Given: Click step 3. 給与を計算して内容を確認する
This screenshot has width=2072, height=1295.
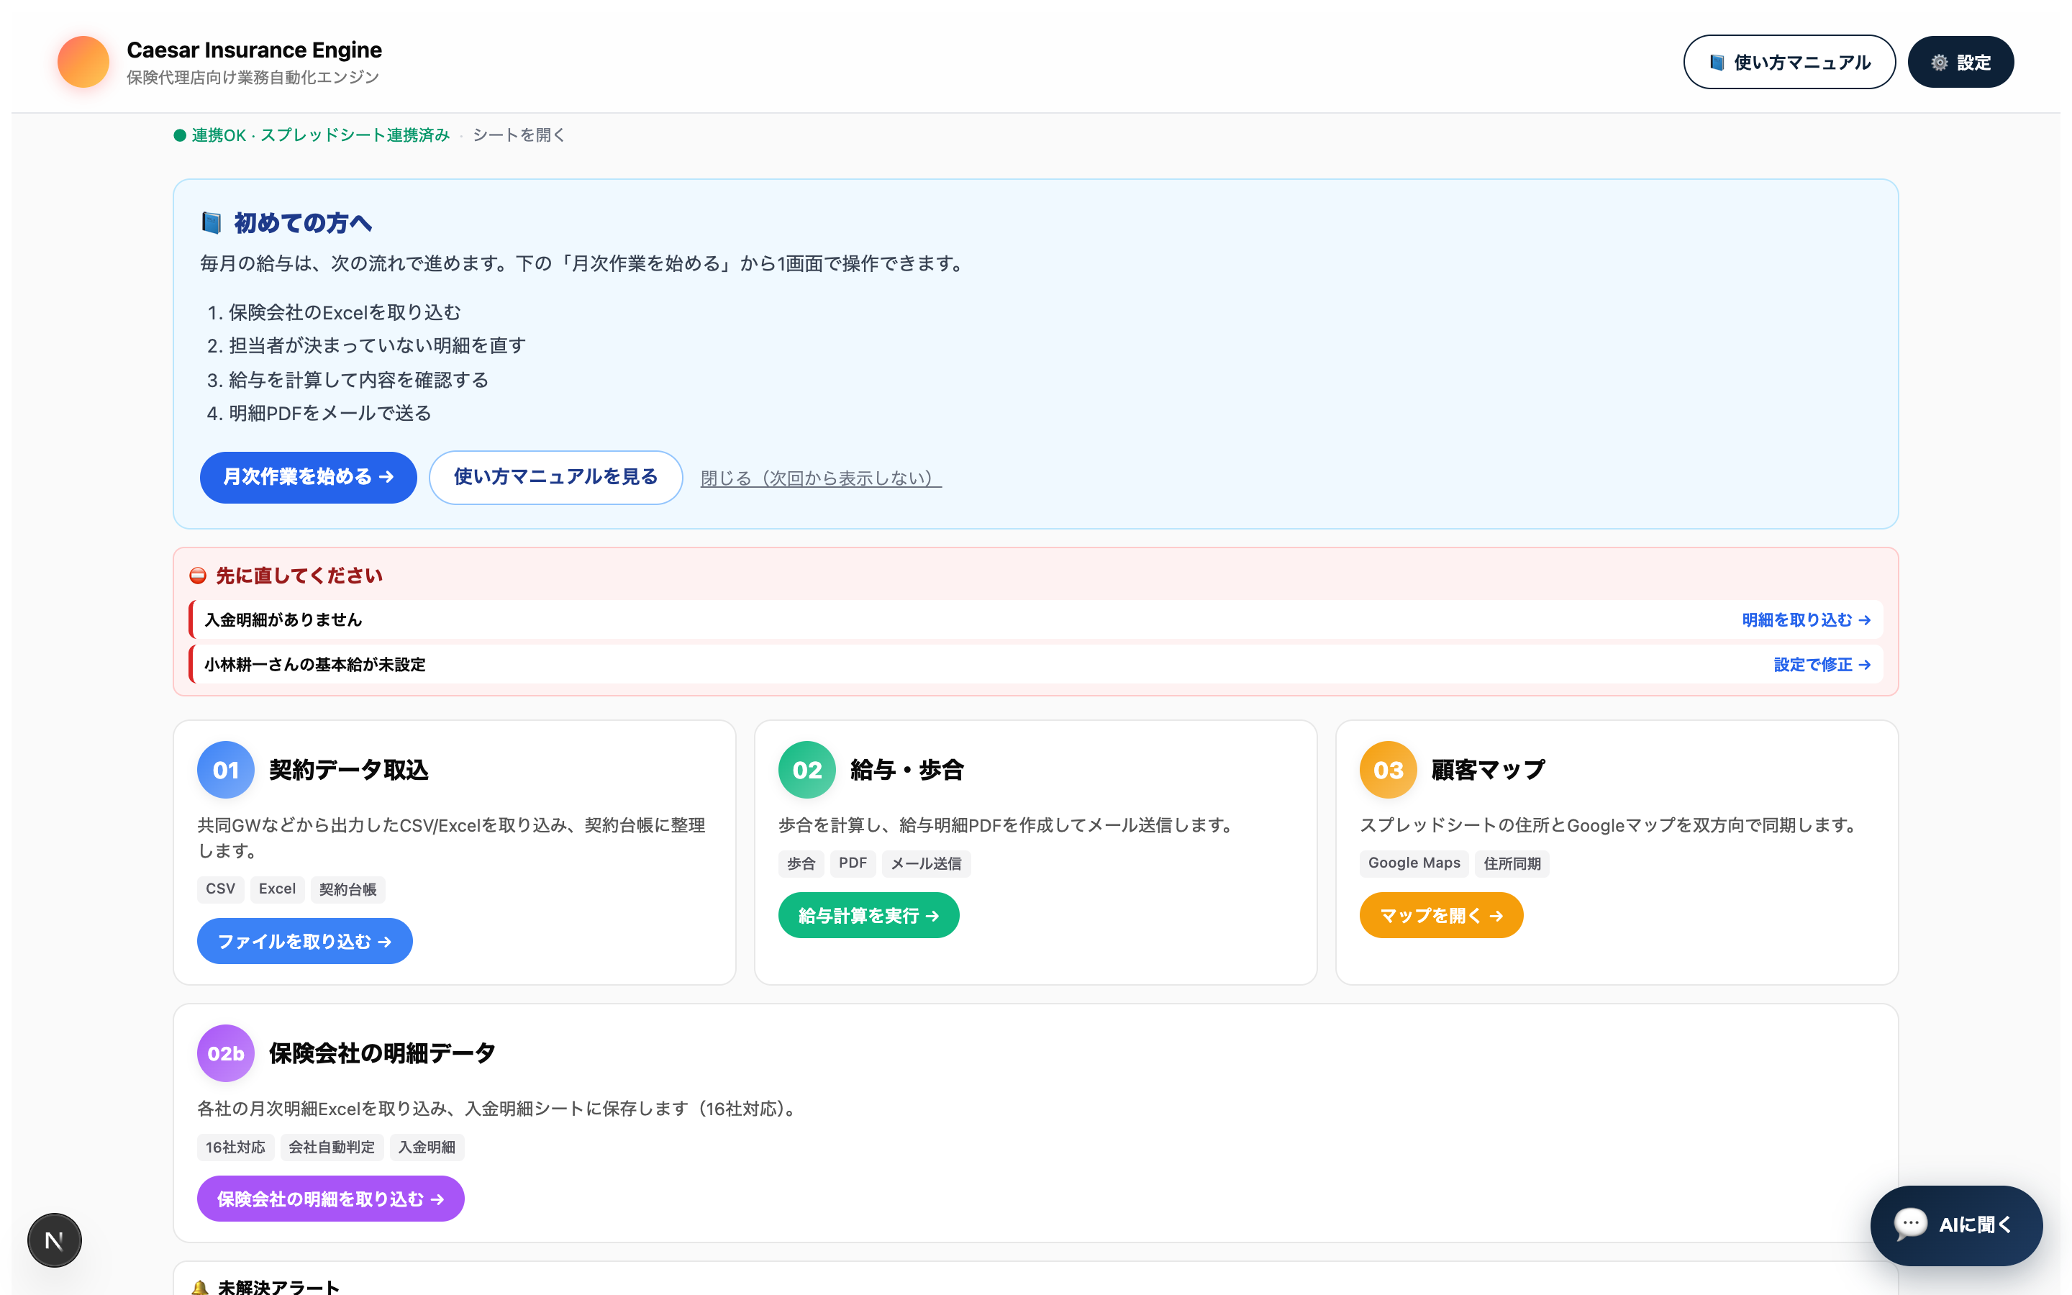Looking at the screenshot, I should 347,381.
